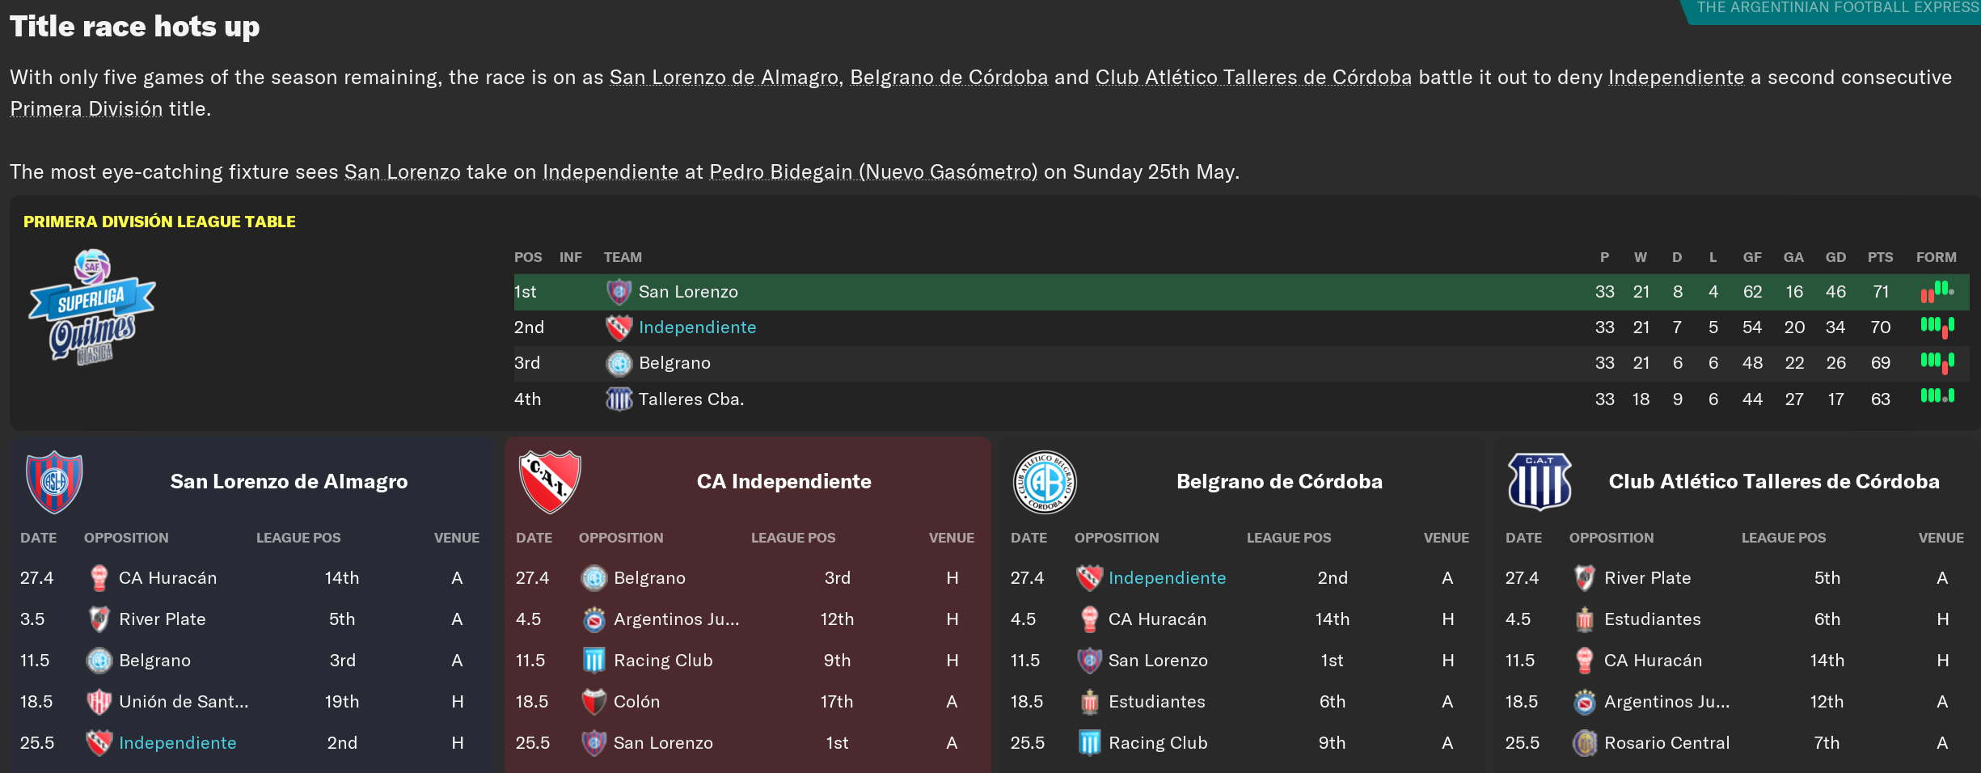The height and width of the screenshot is (773, 1981).
Task: Click Rosario Central crest in Talleres fixtures
Action: [1585, 743]
